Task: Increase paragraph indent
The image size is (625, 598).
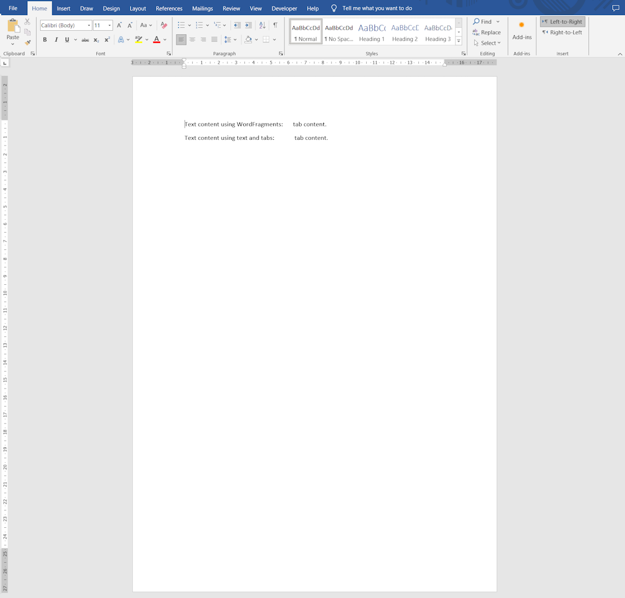Action: click(248, 25)
